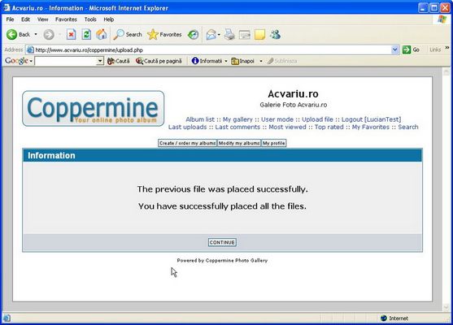Open Mail envelope icon

211,35
